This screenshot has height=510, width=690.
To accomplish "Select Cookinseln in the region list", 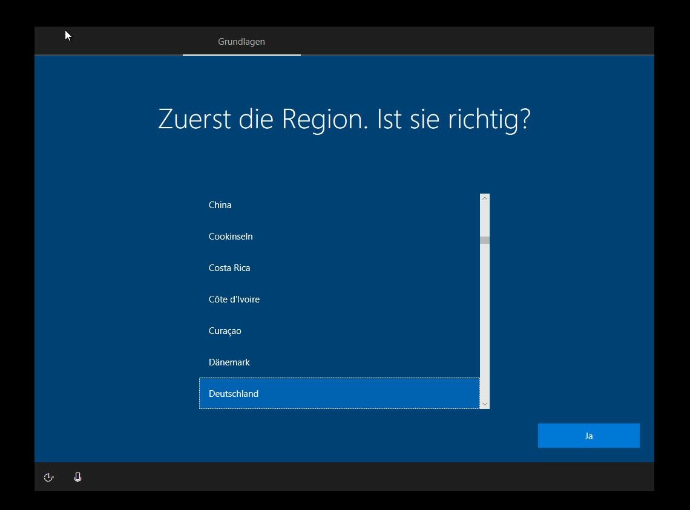I will pyautogui.click(x=340, y=237).
